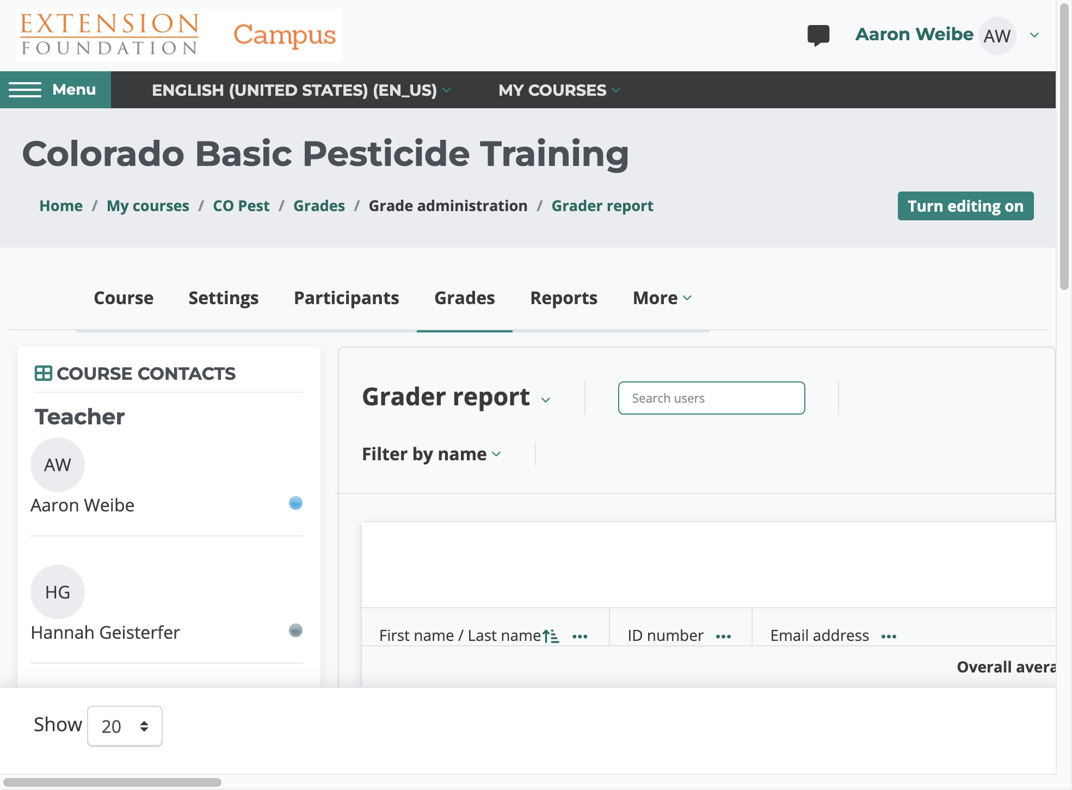This screenshot has height=790, width=1072.
Task: Switch to the Course tab
Action: coord(124,298)
